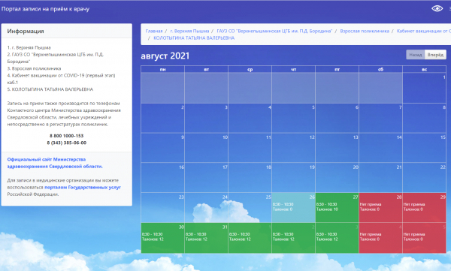Select light blue August 26 slot
Viewport: 451px width, 271px height.
pyautogui.click(x=293, y=207)
